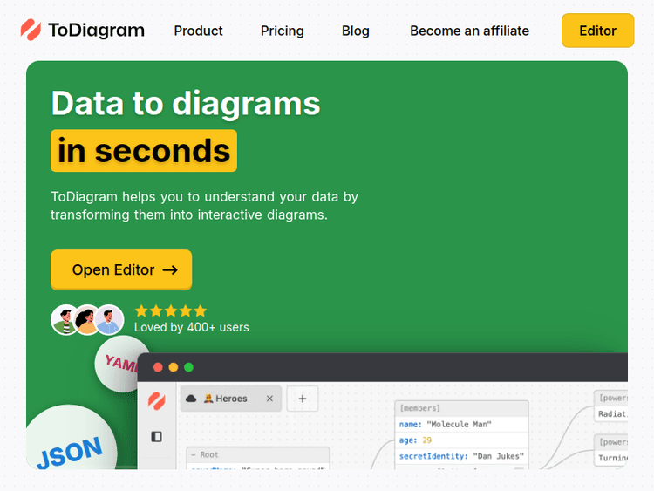The image size is (654, 491).
Task: Close the Heroes tab
Action: click(x=269, y=399)
